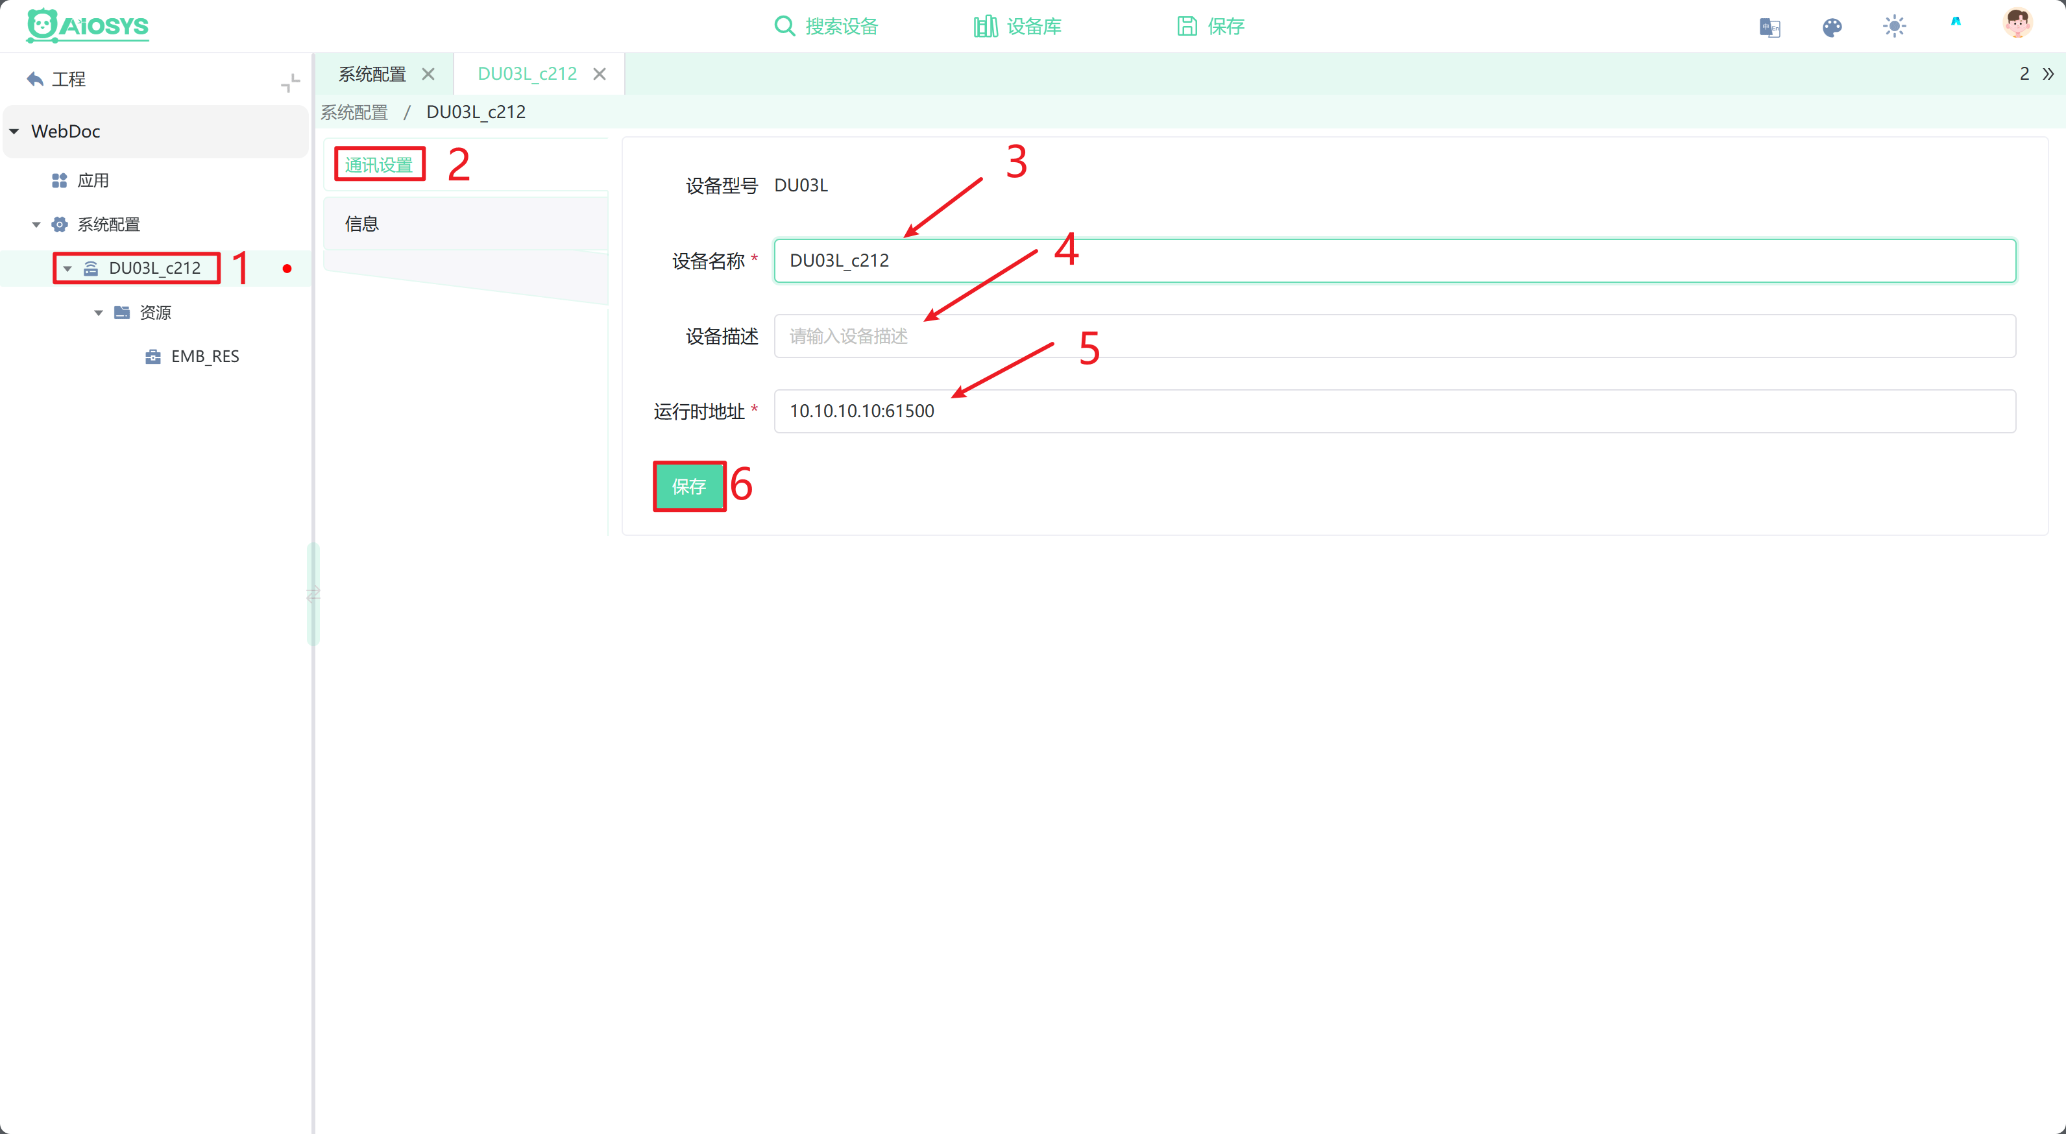Open the 搜索设备 search tool
2066x1134 pixels.
coord(826,27)
